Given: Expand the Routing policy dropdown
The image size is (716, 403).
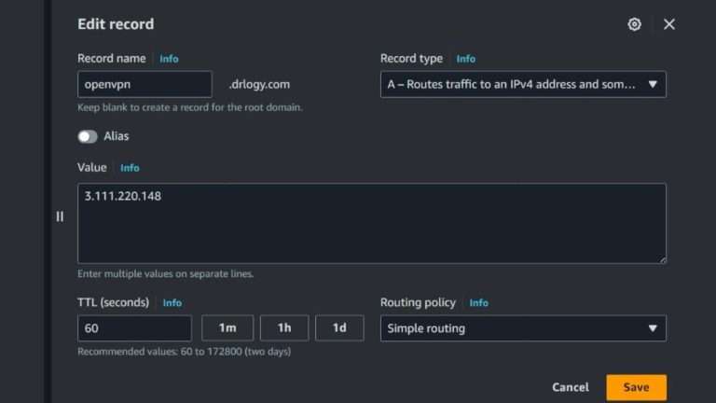Looking at the screenshot, I should coord(522,328).
